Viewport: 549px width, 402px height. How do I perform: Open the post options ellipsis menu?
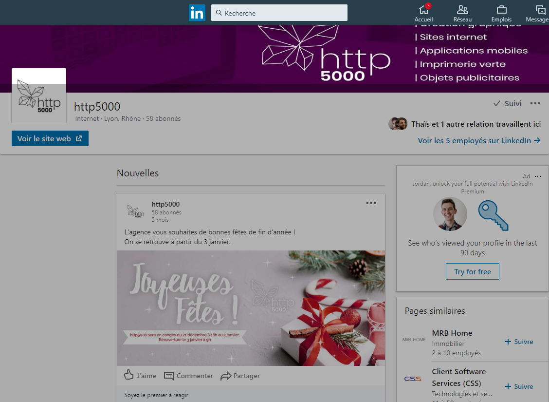click(x=371, y=203)
